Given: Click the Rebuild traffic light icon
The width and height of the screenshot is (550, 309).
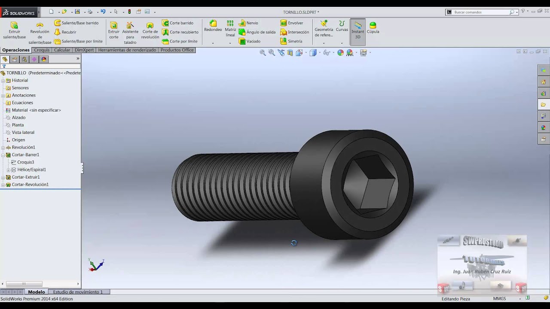Looking at the screenshot, I should click(x=129, y=12).
